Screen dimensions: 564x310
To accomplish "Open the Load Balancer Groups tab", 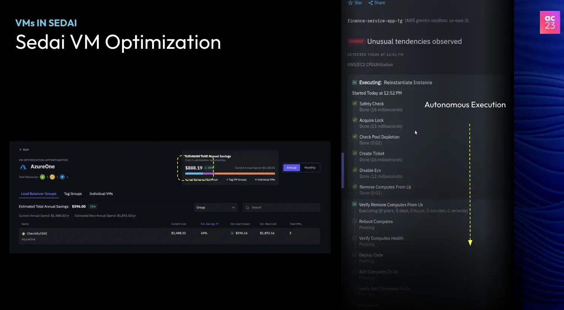I will [x=39, y=194].
